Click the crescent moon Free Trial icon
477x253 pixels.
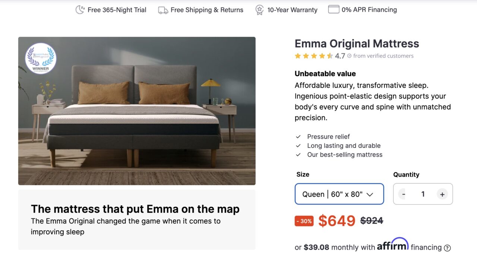coord(79,9)
